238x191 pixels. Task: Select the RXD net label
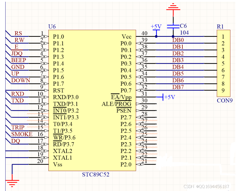pos(18,94)
